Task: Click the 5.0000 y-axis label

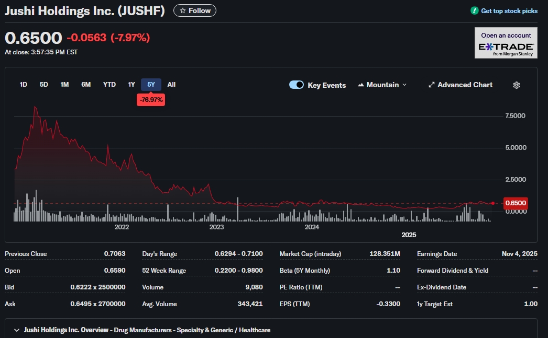Action: coord(516,148)
